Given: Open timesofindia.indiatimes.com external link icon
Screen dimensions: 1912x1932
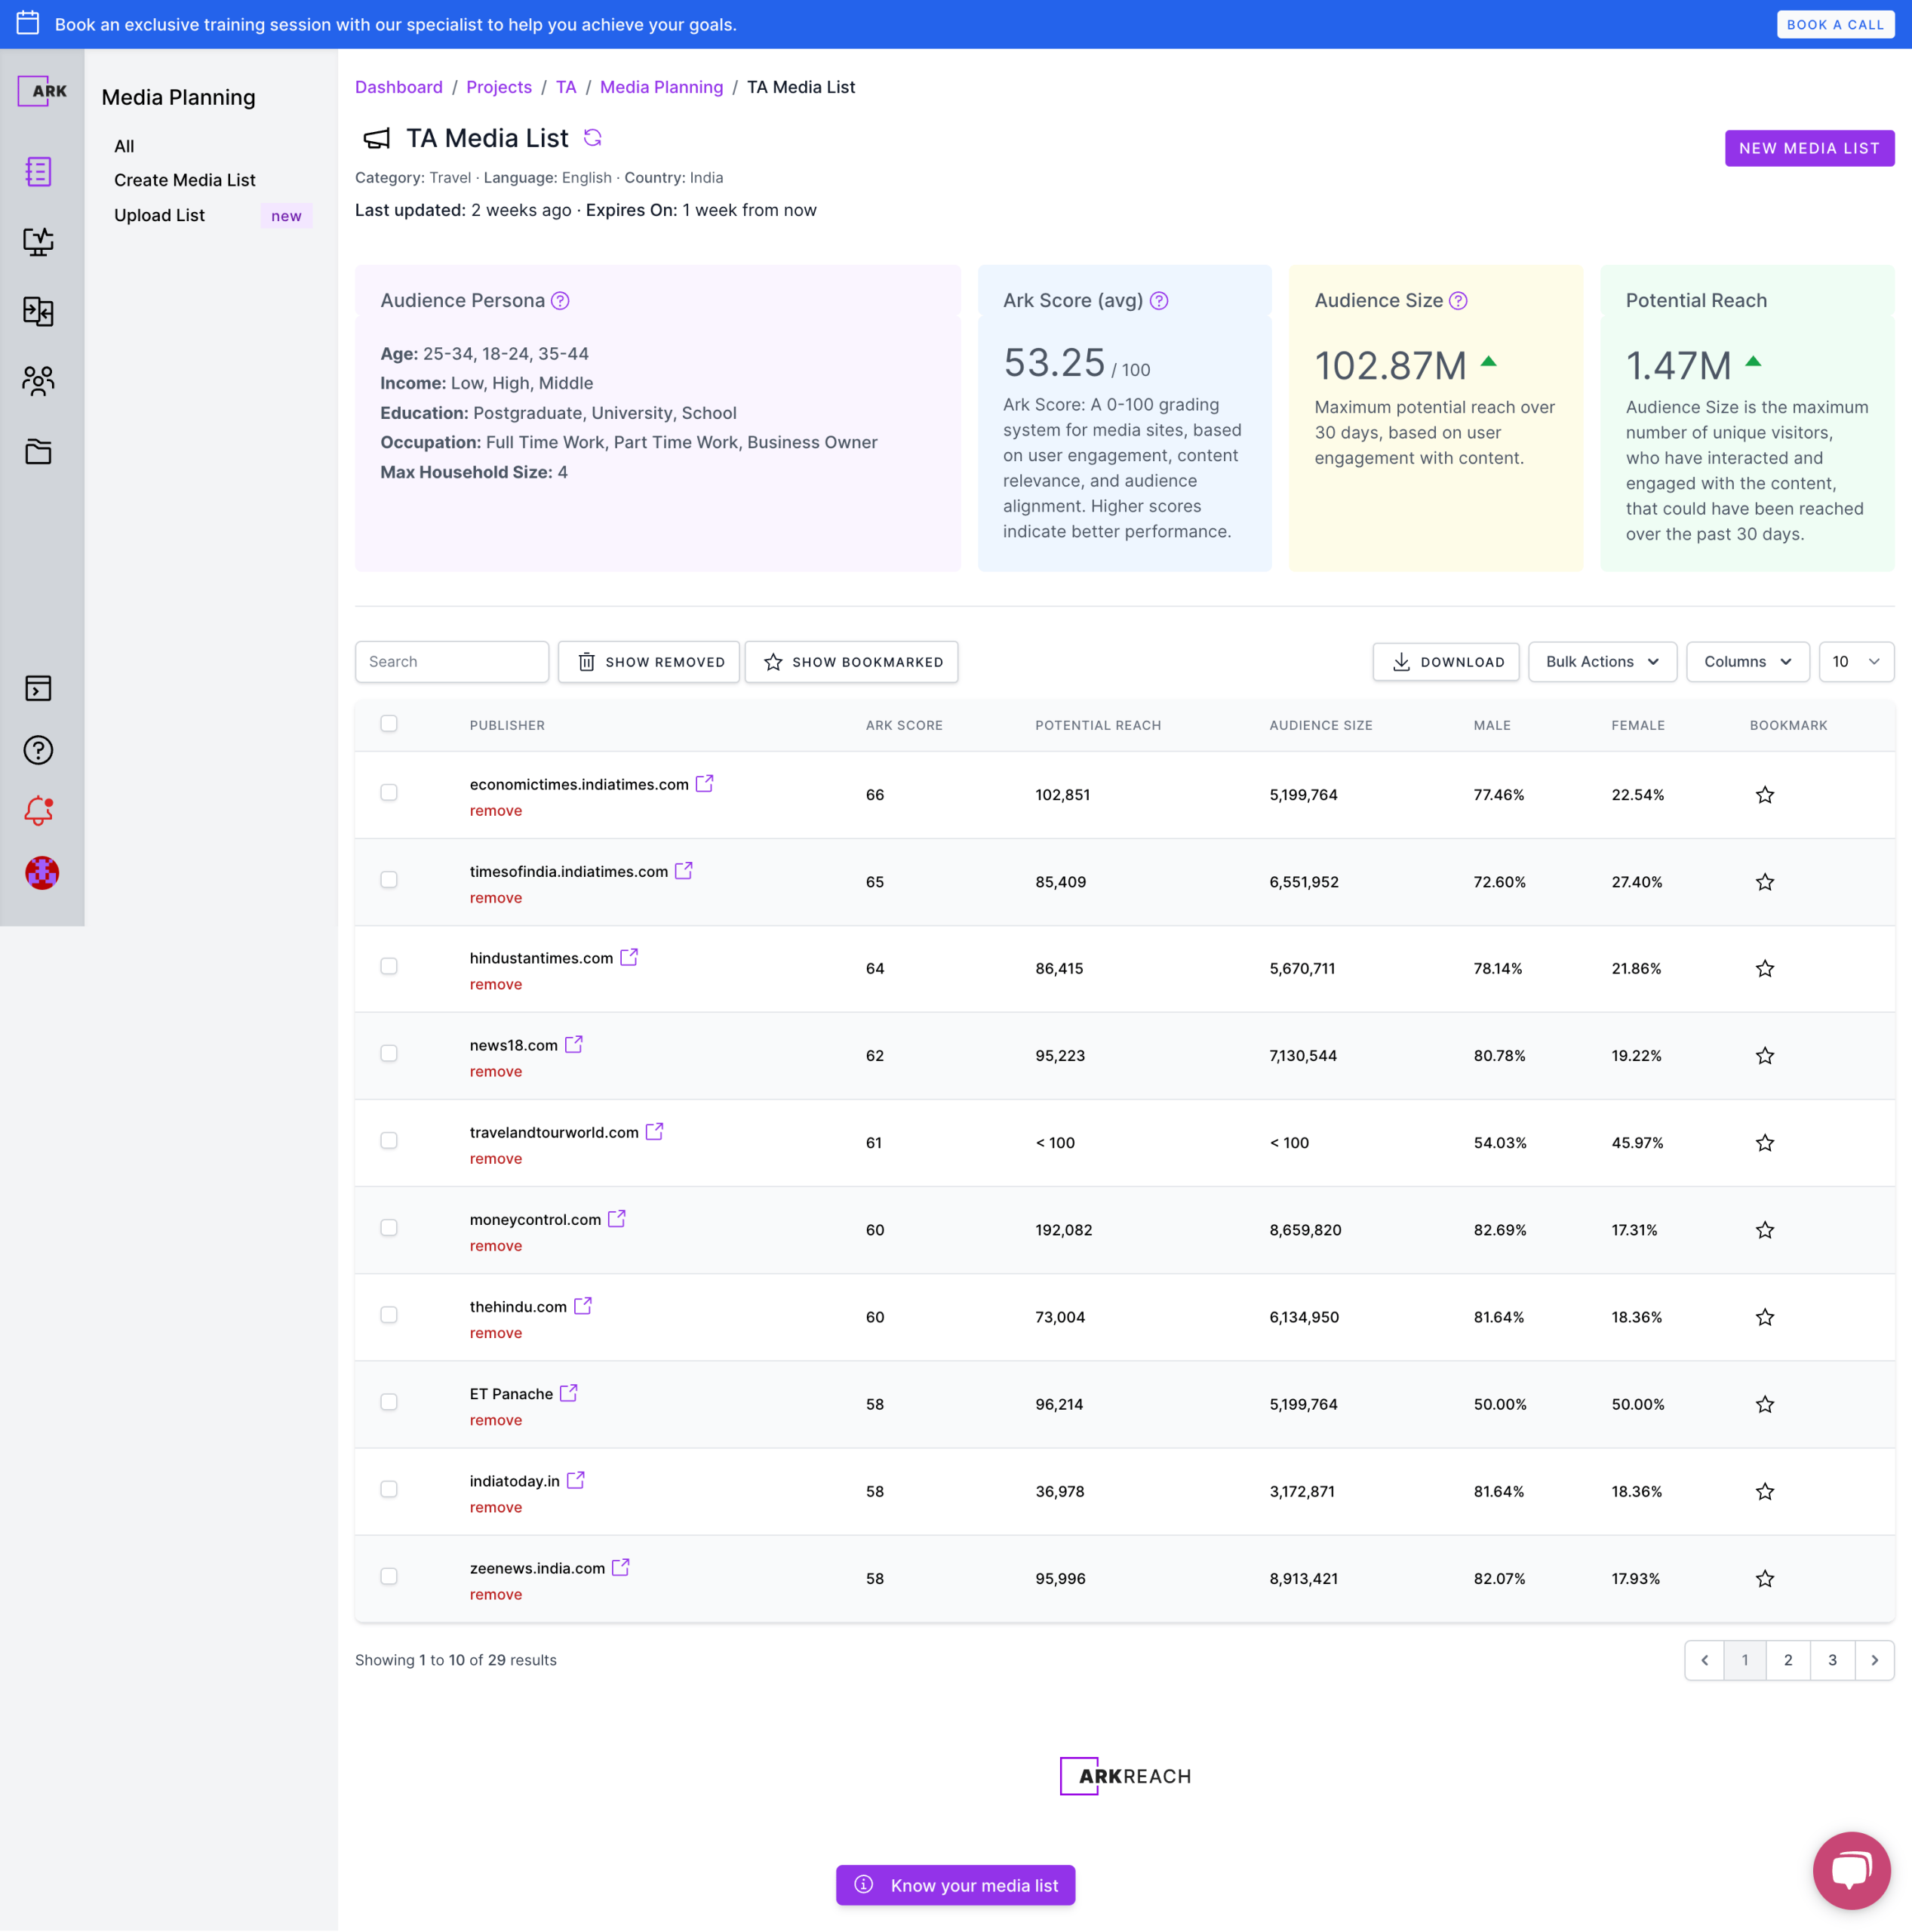Looking at the screenshot, I should point(684,870).
